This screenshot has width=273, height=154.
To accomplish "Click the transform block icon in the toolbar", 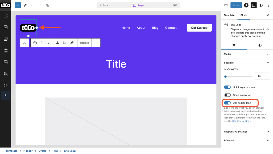I will [x=25, y=42].
